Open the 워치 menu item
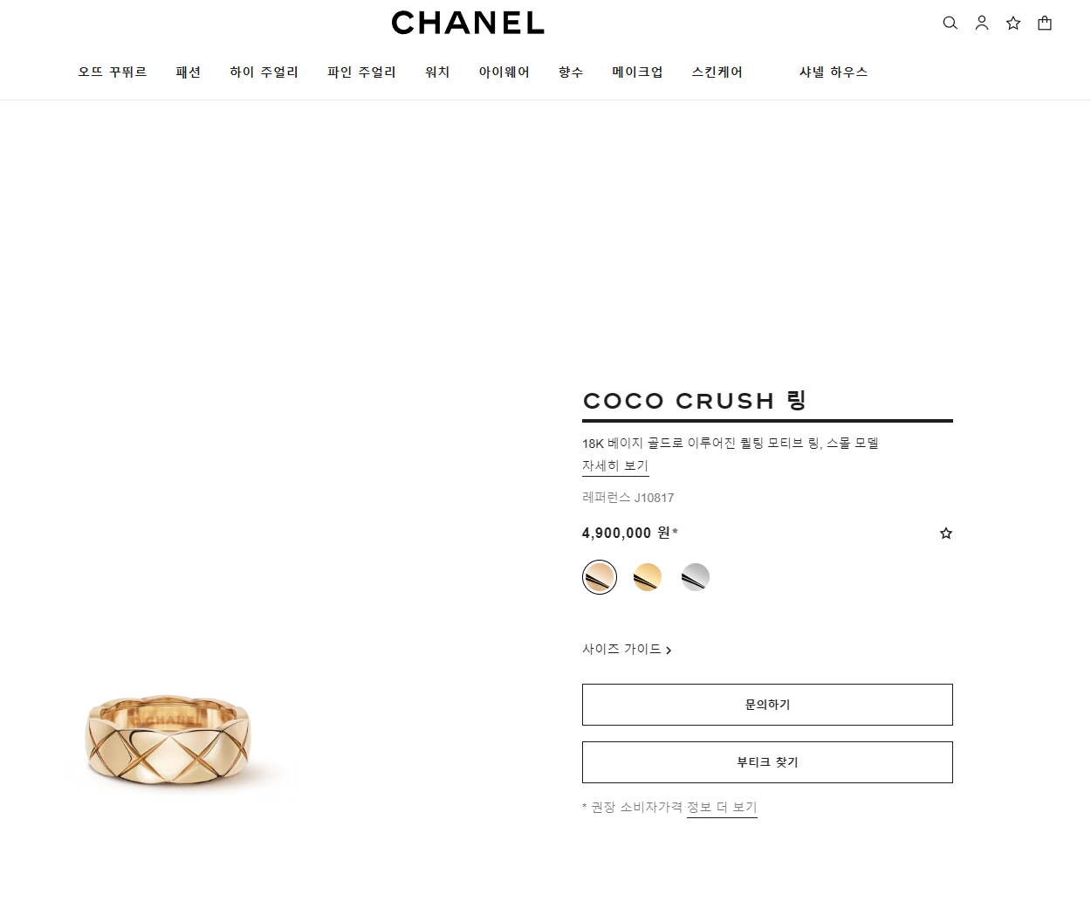Screen dimensions: 1091x909 coord(437,72)
